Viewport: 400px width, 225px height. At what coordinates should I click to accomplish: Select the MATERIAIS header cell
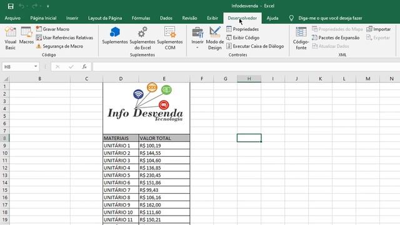(121, 138)
